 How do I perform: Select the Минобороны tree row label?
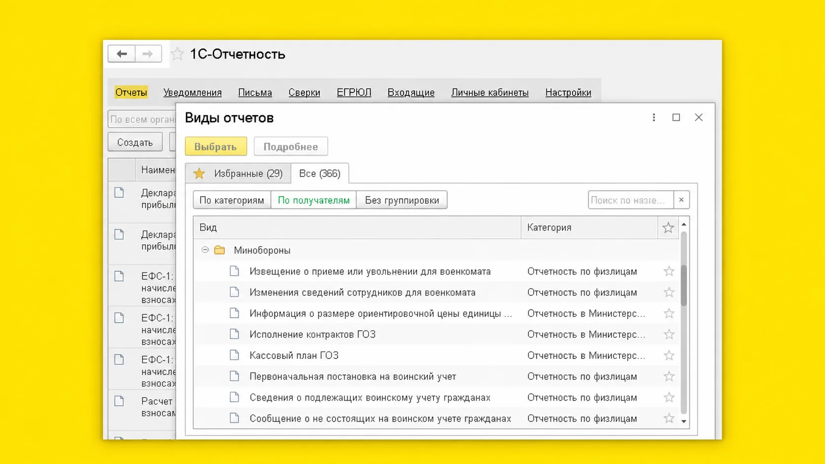click(x=262, y=250)
